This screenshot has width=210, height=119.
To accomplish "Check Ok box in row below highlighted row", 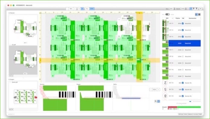I will click(x=183, y=50).
